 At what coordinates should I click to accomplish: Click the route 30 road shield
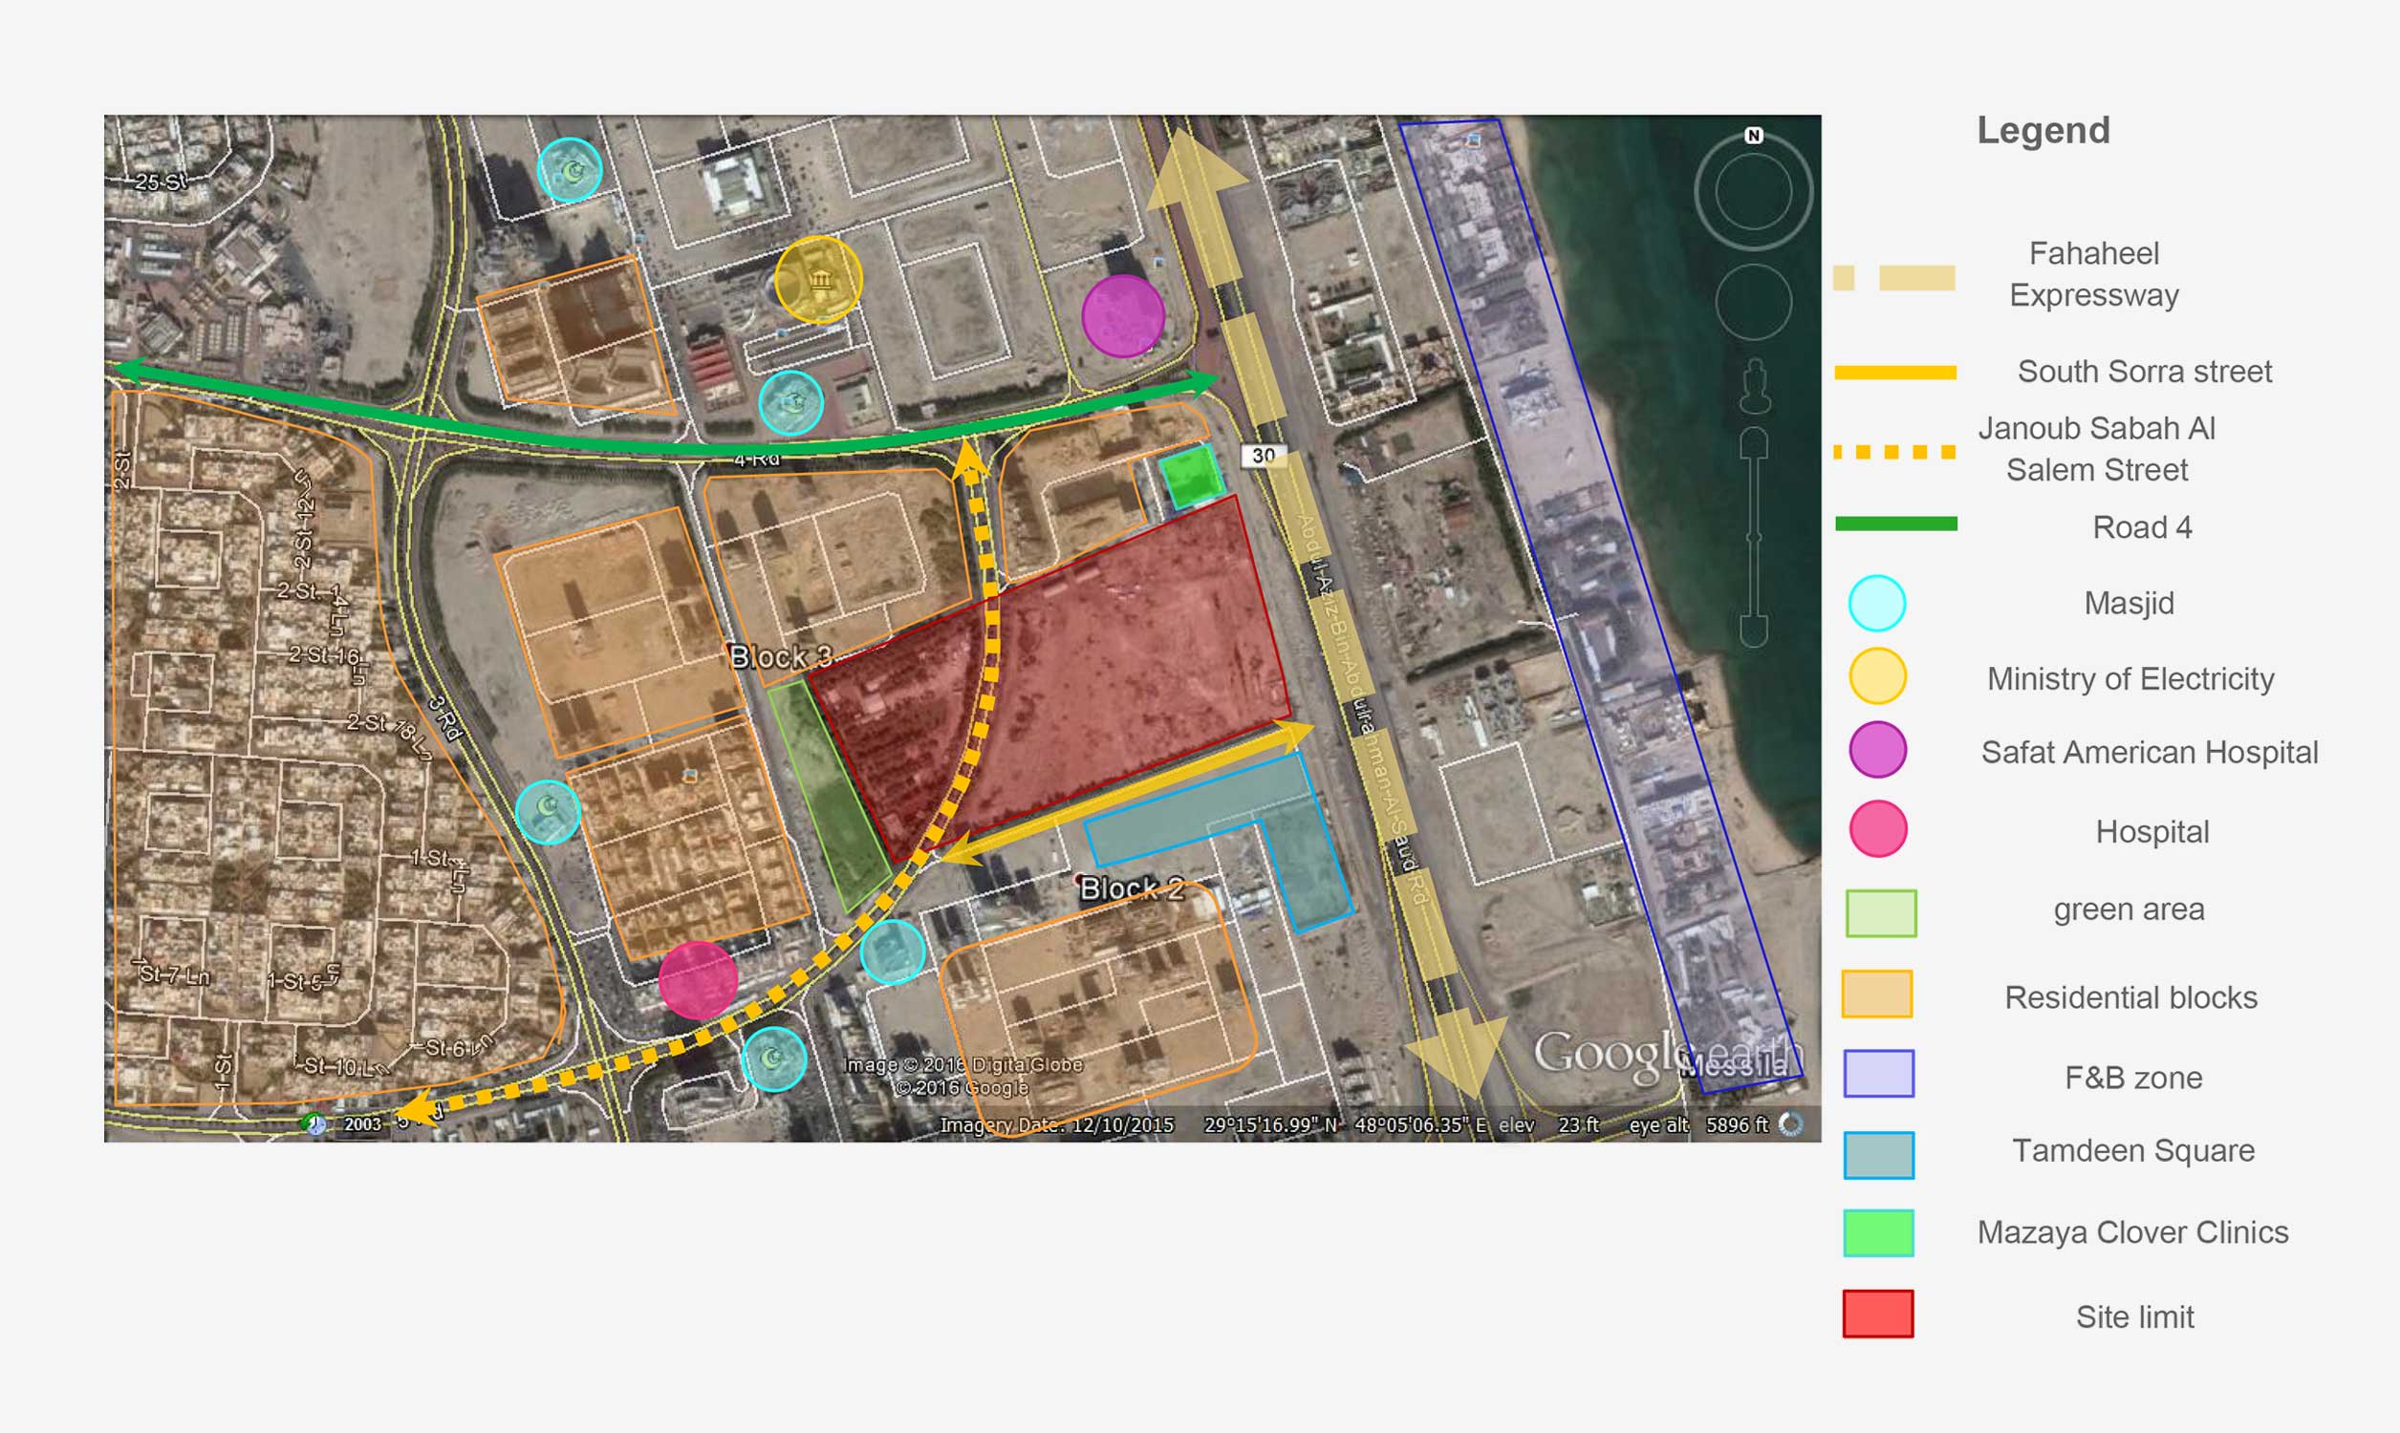coord(1264,455)
